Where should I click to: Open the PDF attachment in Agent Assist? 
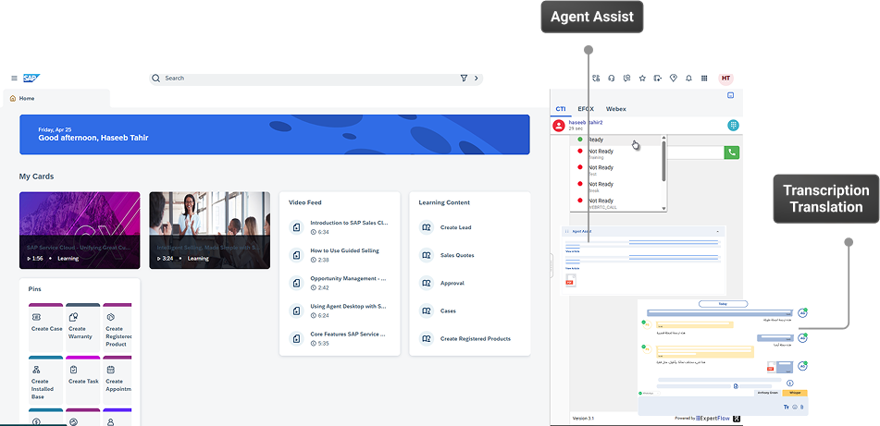(571, 282)
